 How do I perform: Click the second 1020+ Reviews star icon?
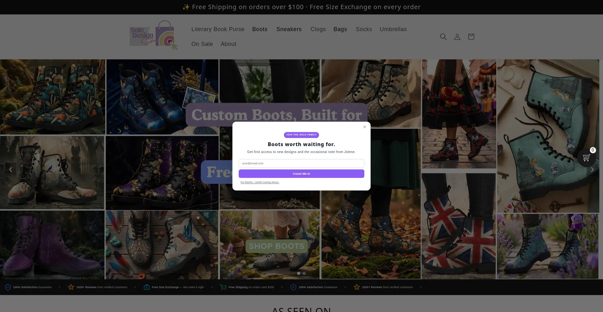(357, 287)
